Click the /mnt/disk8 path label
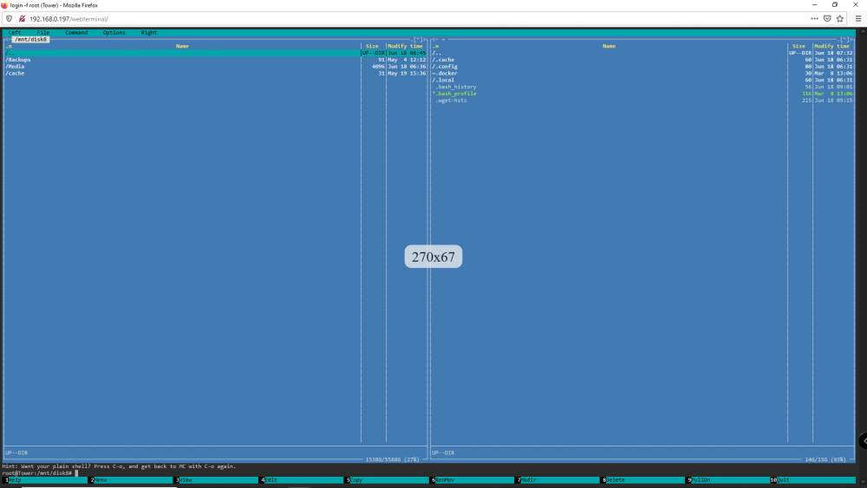 [x=30, y=39]
